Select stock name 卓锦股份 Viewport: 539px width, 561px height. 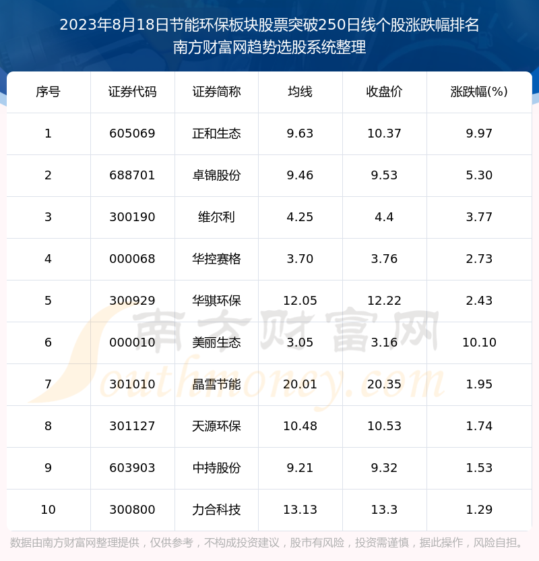coord(216,175)
